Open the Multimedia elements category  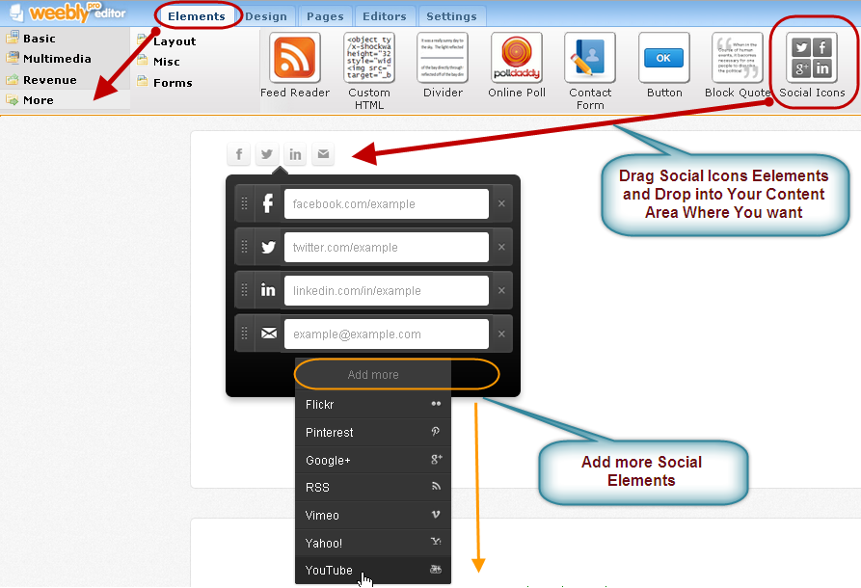click(x=56, y=59)
